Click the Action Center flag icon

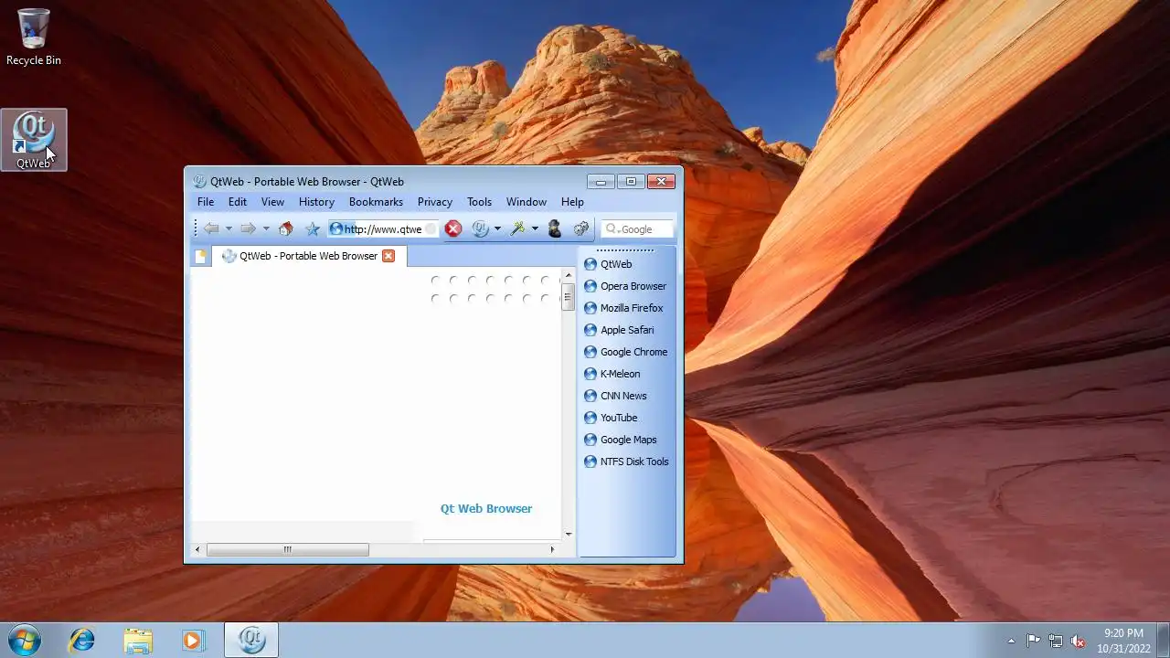click(1033, 641)
